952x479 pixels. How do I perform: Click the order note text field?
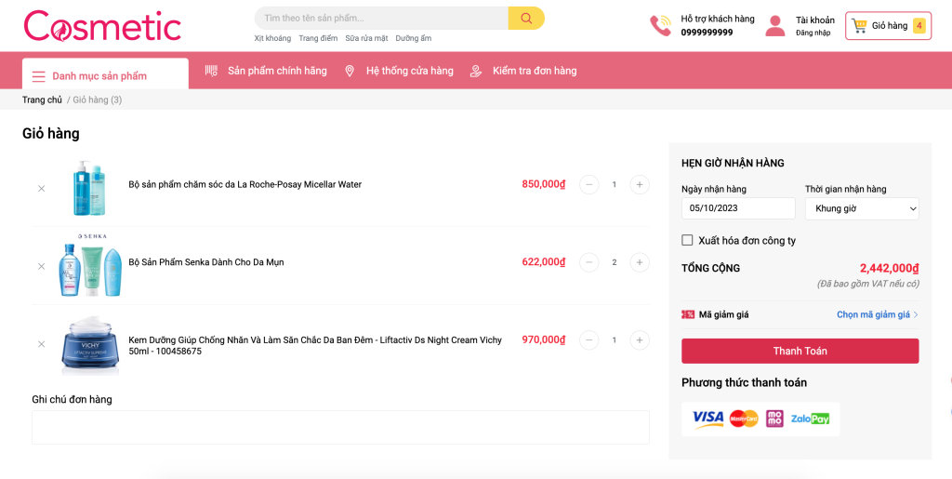click(340, 427)
